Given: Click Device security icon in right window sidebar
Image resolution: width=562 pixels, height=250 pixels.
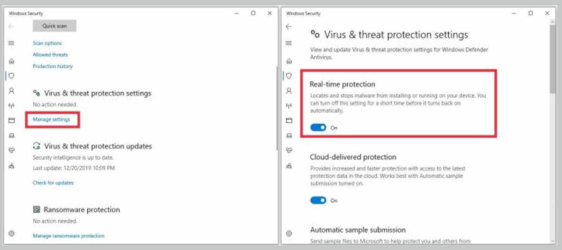Looking at the screenshot, I should 289,136.
